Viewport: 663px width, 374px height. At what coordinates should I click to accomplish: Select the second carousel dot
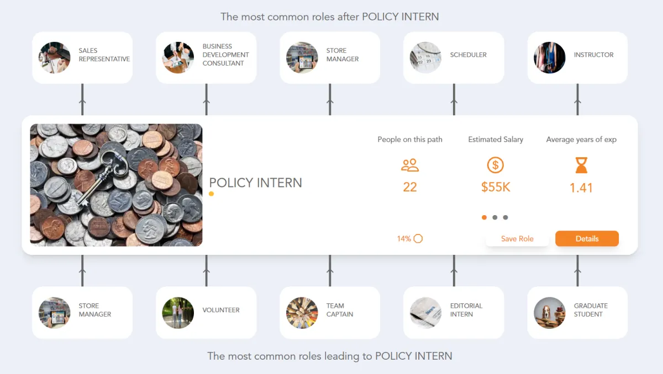click(494, 217)
